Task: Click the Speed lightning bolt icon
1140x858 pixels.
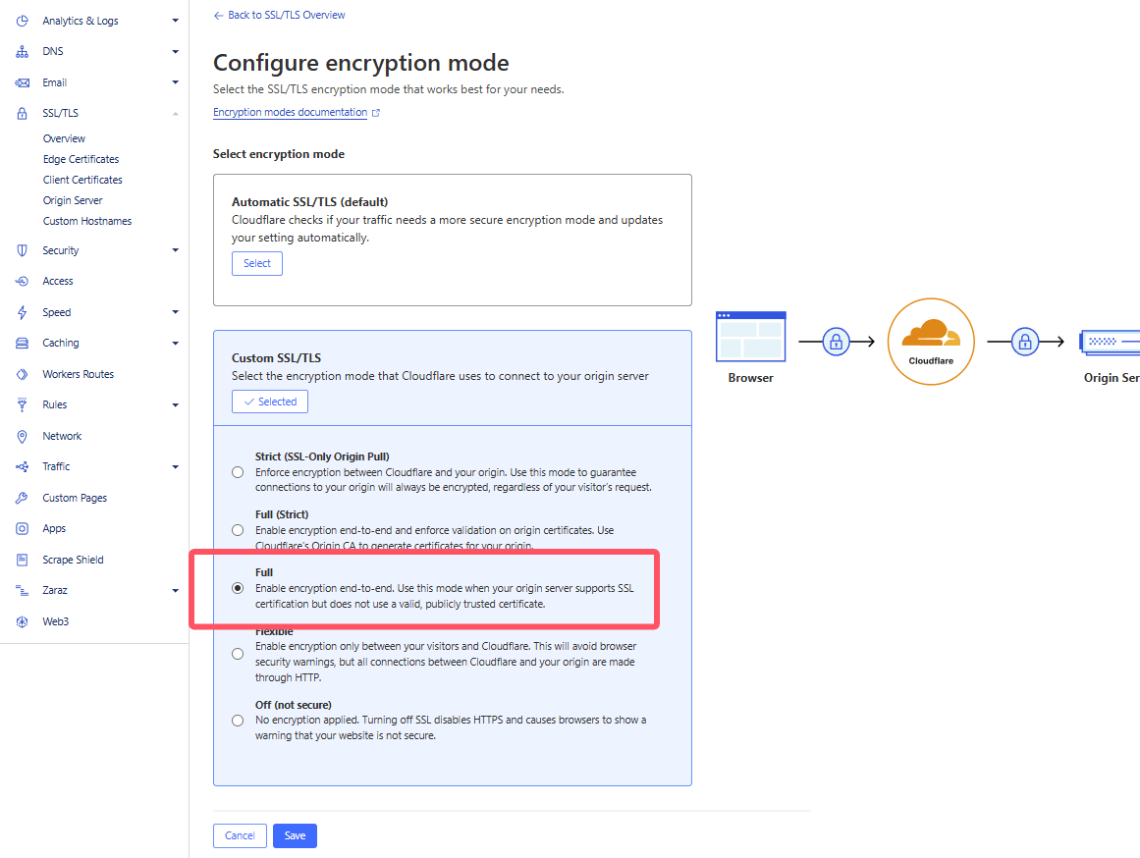Action: [22, 312]
